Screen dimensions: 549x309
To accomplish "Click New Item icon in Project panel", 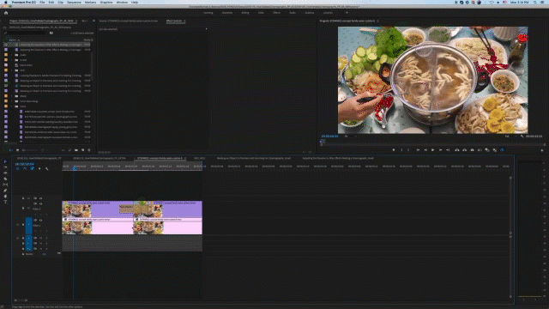I will [82, 150].
